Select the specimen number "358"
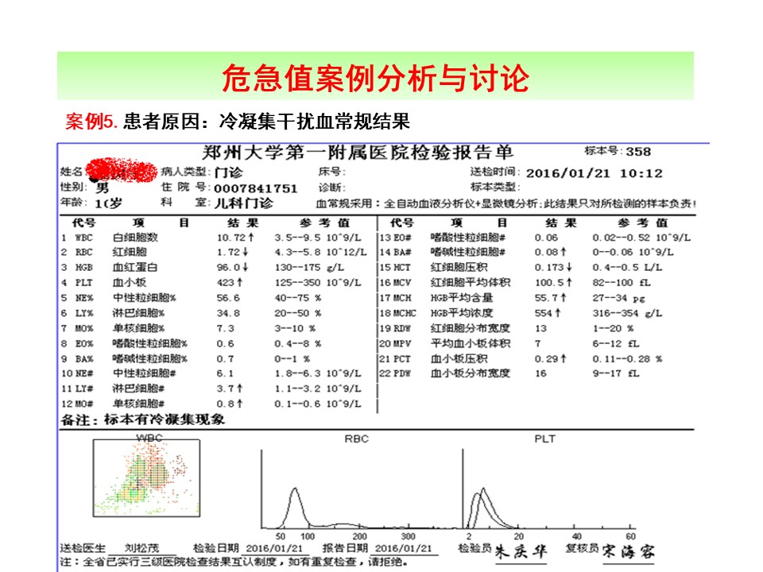 [x=638, y=152]
